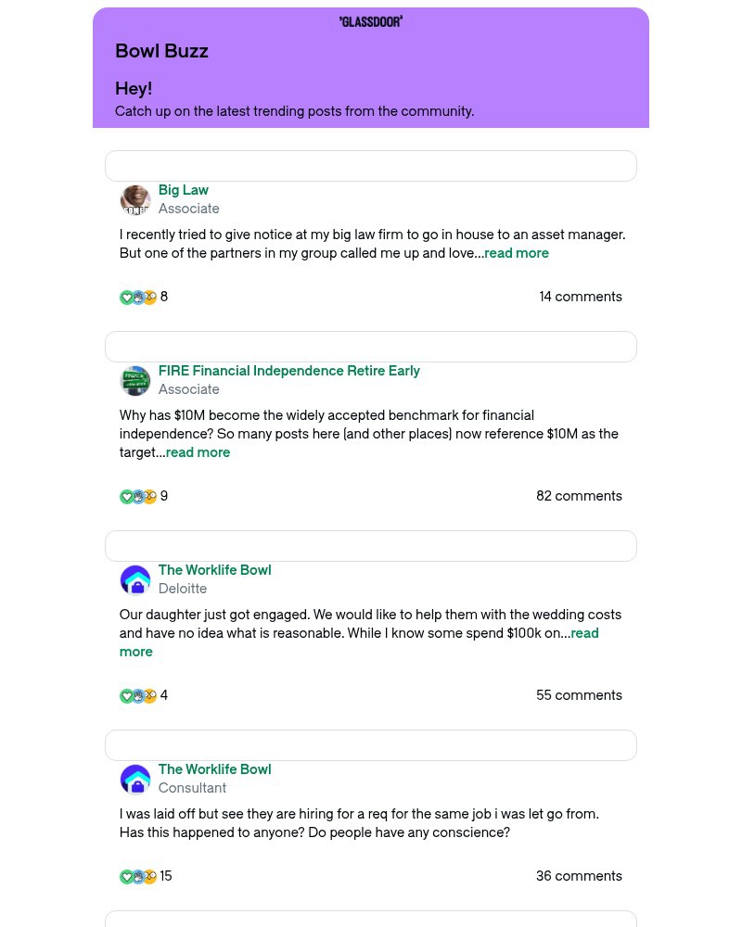The height and width of the screenshot is (927, 742).
Task: View the 14 comments on Big Law post
Action: tap(581, 297)
